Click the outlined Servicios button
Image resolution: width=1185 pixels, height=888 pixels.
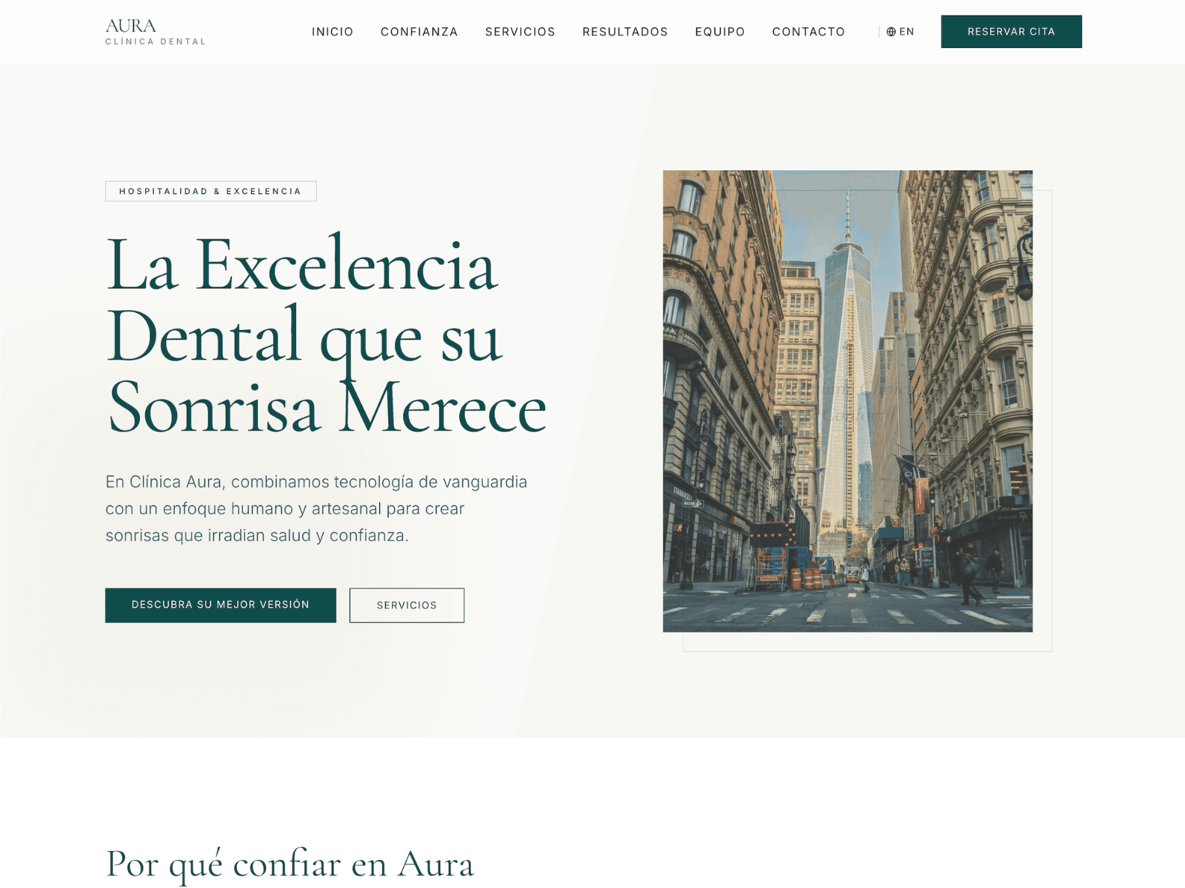pyautogui.click(x=407, y=605)
